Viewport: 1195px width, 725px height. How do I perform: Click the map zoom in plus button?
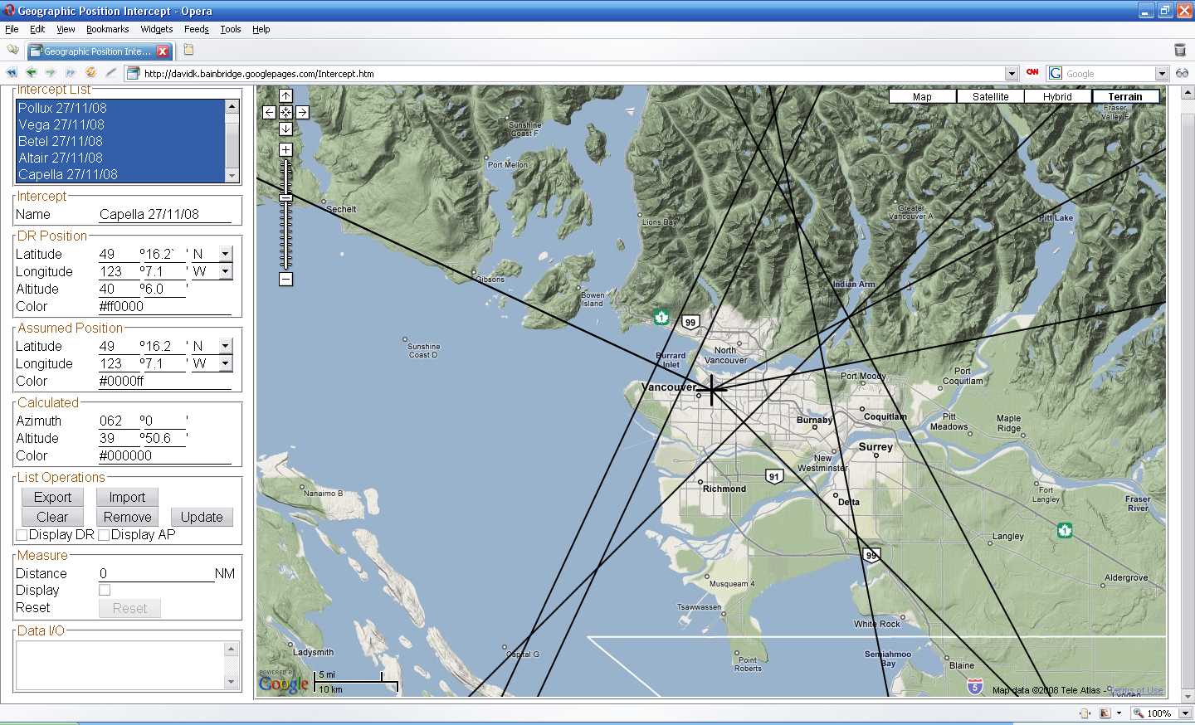coord(285,149)
